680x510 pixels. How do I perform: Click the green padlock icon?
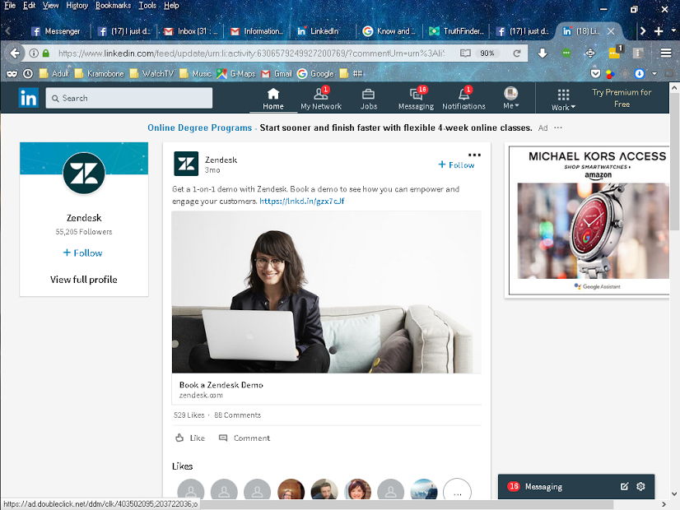[x=46, y=53]
